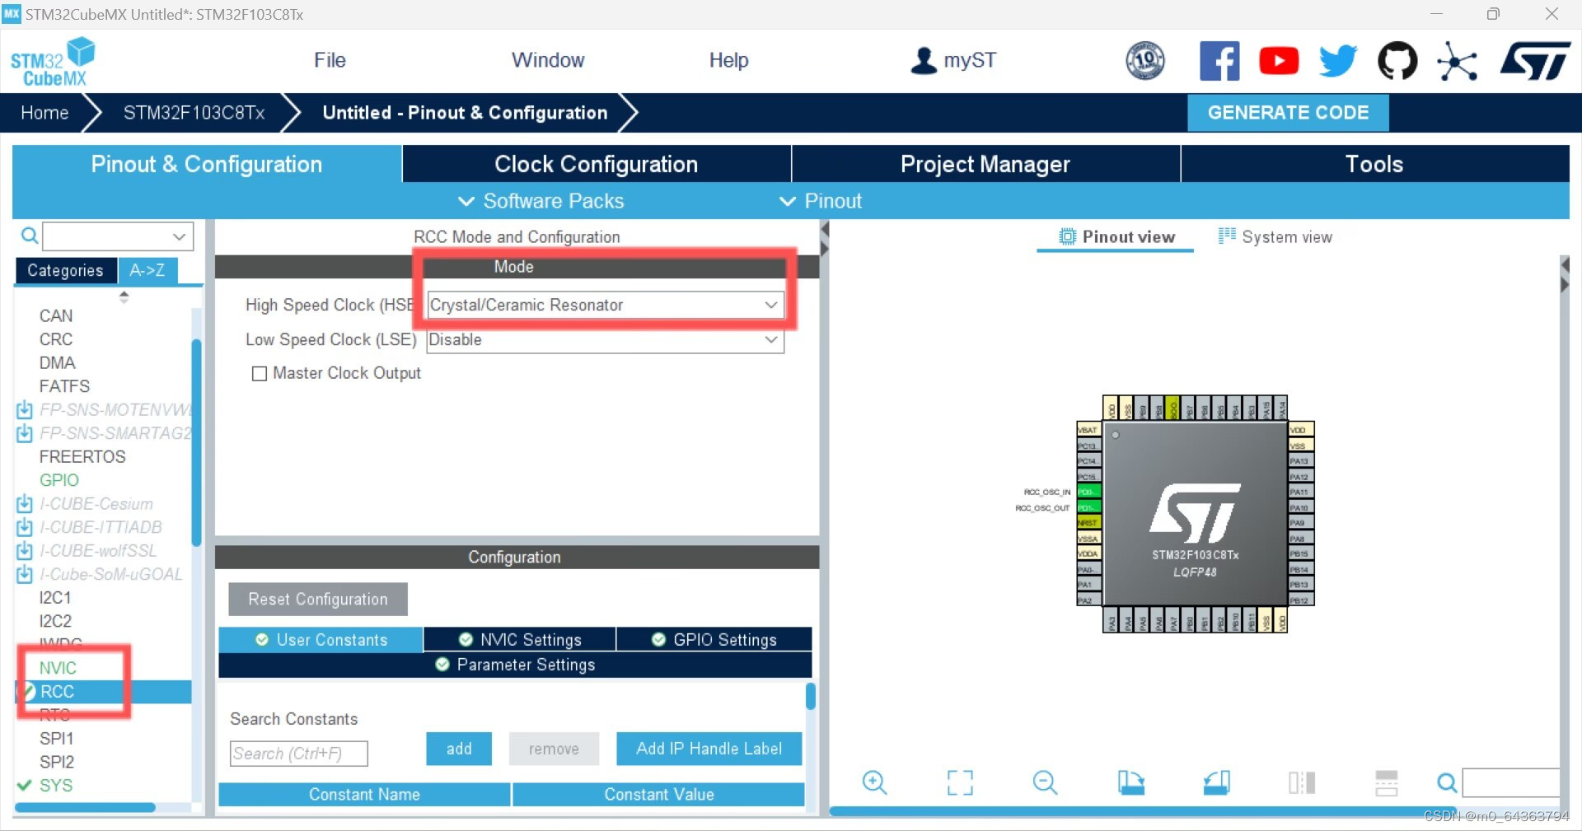Select the zoom-out tool below the pinout view
Screen dimensions: 1582x831
[1044, 783]
